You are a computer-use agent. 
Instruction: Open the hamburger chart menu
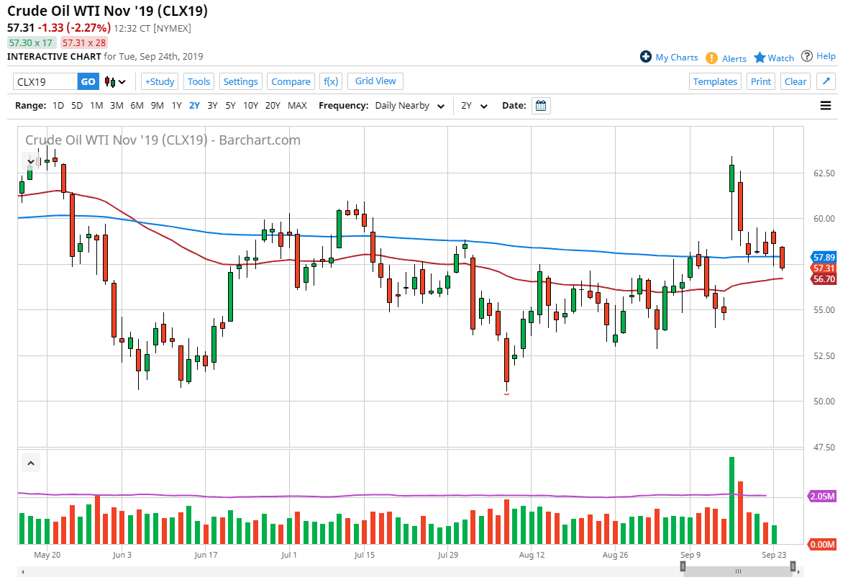826,105
